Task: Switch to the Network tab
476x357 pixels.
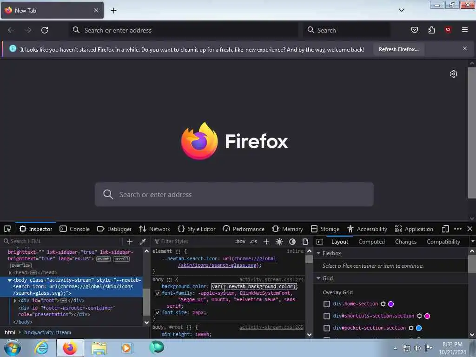Action: click(154, 229)
